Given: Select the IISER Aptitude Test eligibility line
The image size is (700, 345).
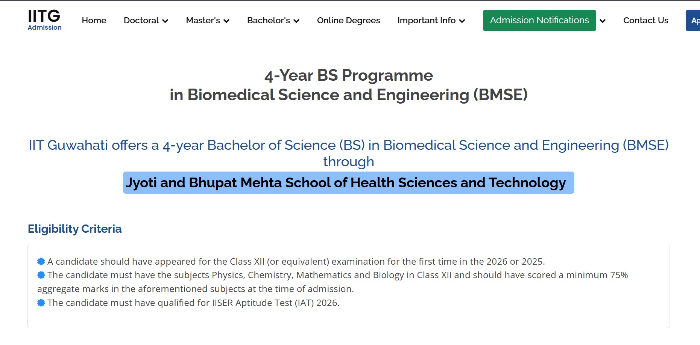Looking at the screenshot, I should click(193, 303).
